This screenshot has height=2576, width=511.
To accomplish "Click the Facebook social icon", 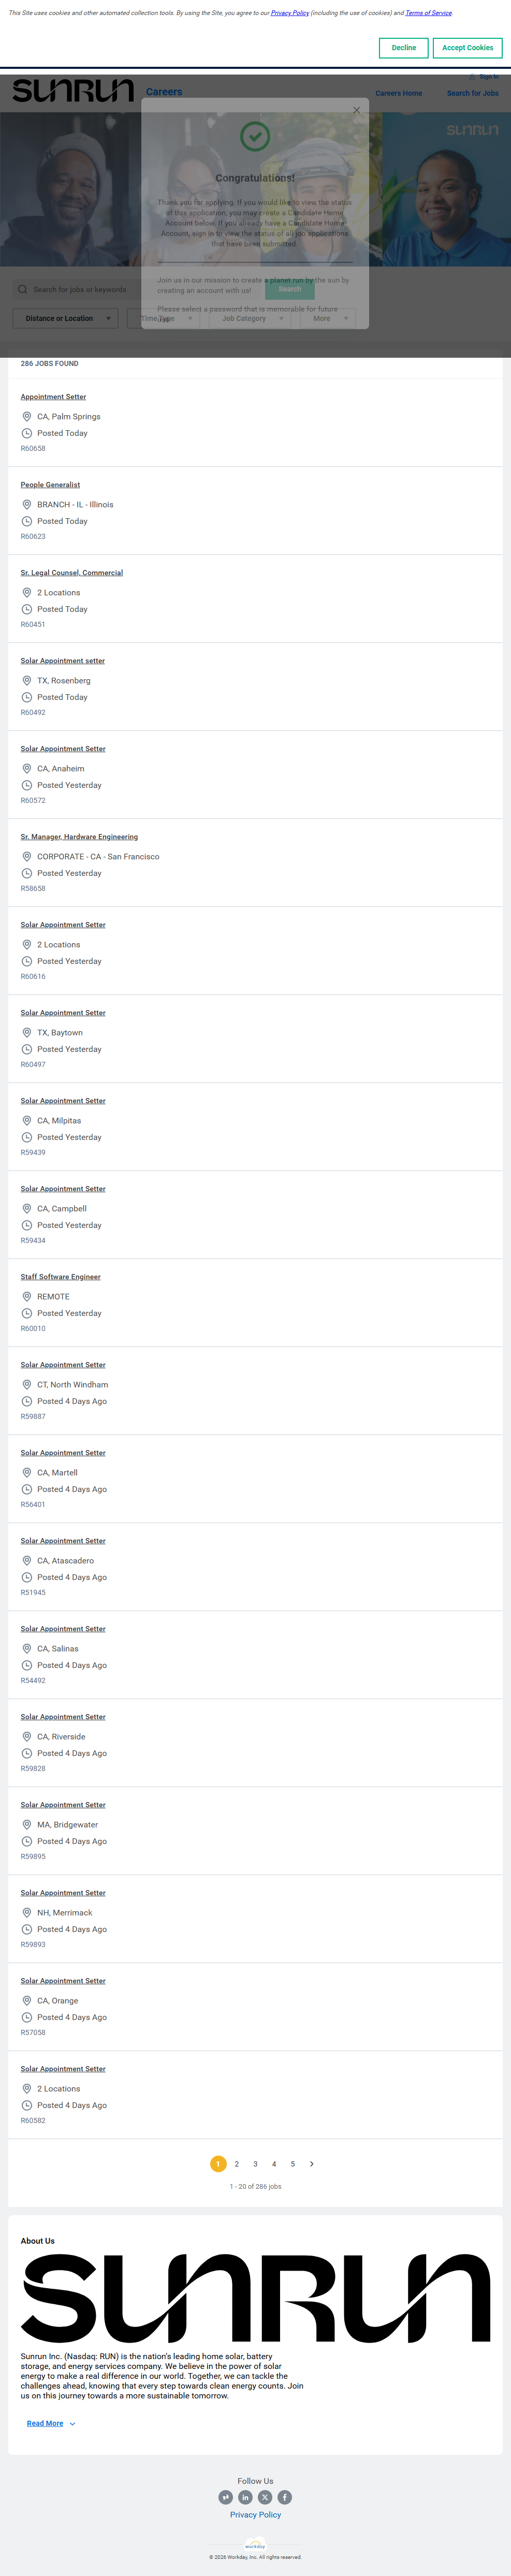I will pyautogui.click(x=285, y=2497).
